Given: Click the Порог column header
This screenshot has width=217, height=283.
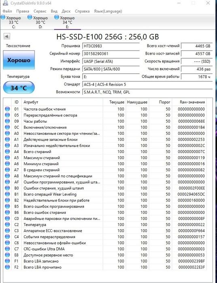Looking at the screenshot, I should click(x=160, y=102).
